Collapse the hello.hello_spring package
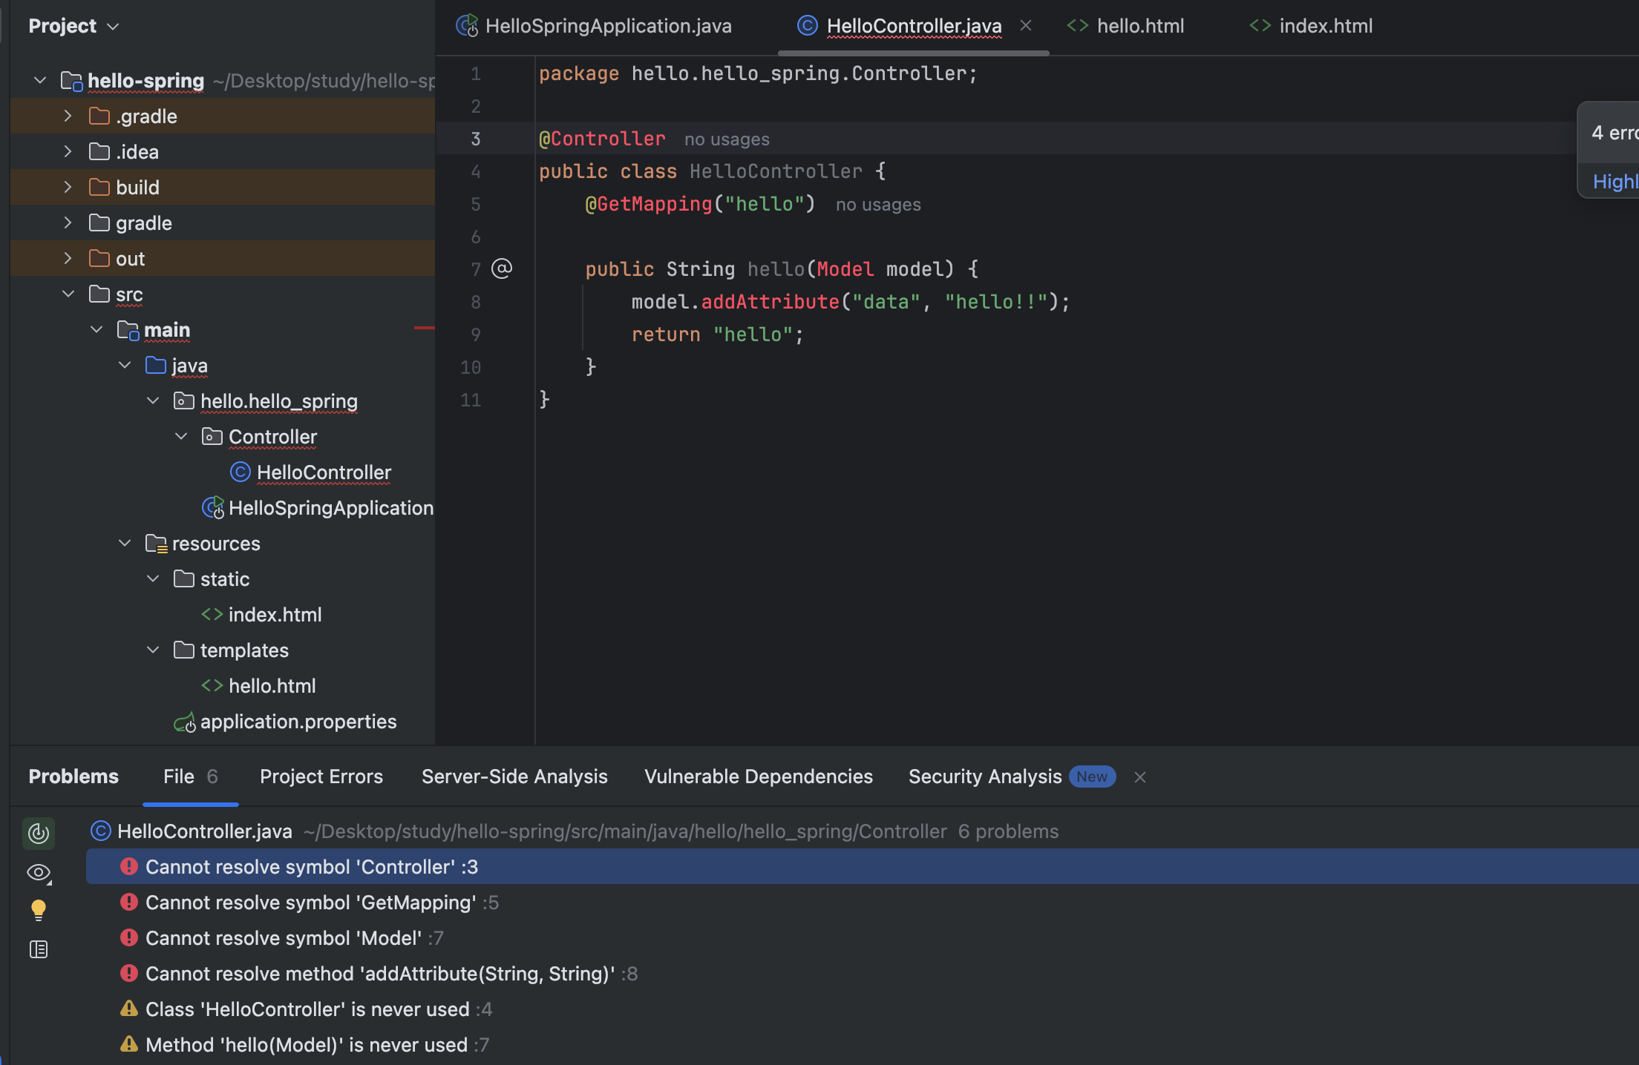Image resolution: width=1639 pixels, height=1065 pixels. click(152, 400)
